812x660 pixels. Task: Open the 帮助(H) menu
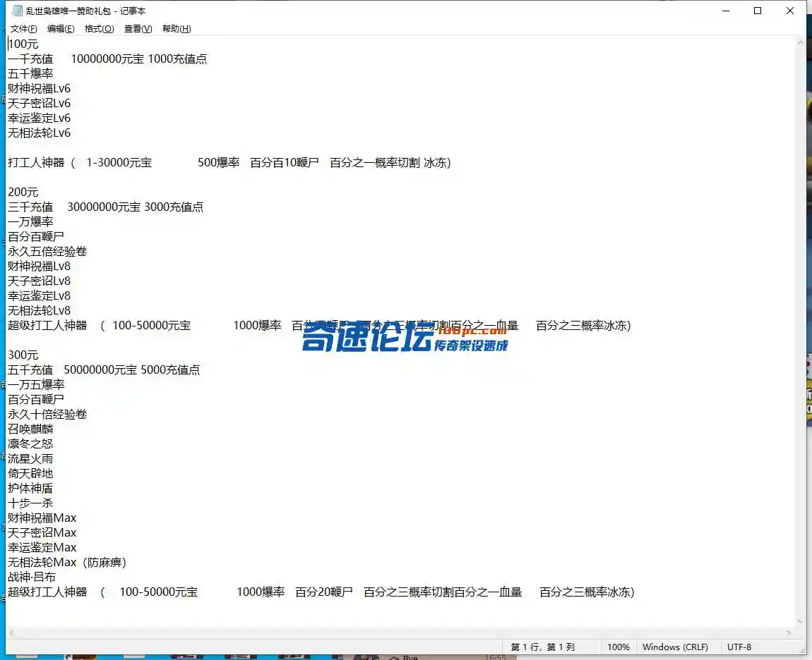(177, 28)
